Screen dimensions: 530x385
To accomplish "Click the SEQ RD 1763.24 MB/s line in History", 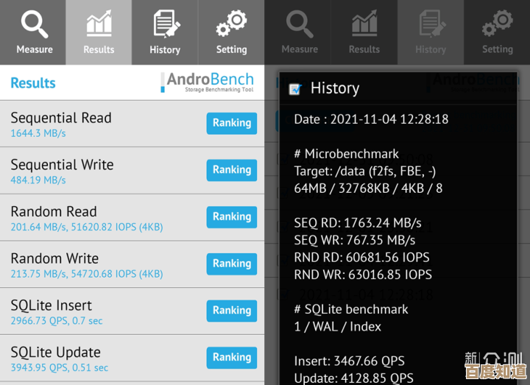I will pos(358,223).
